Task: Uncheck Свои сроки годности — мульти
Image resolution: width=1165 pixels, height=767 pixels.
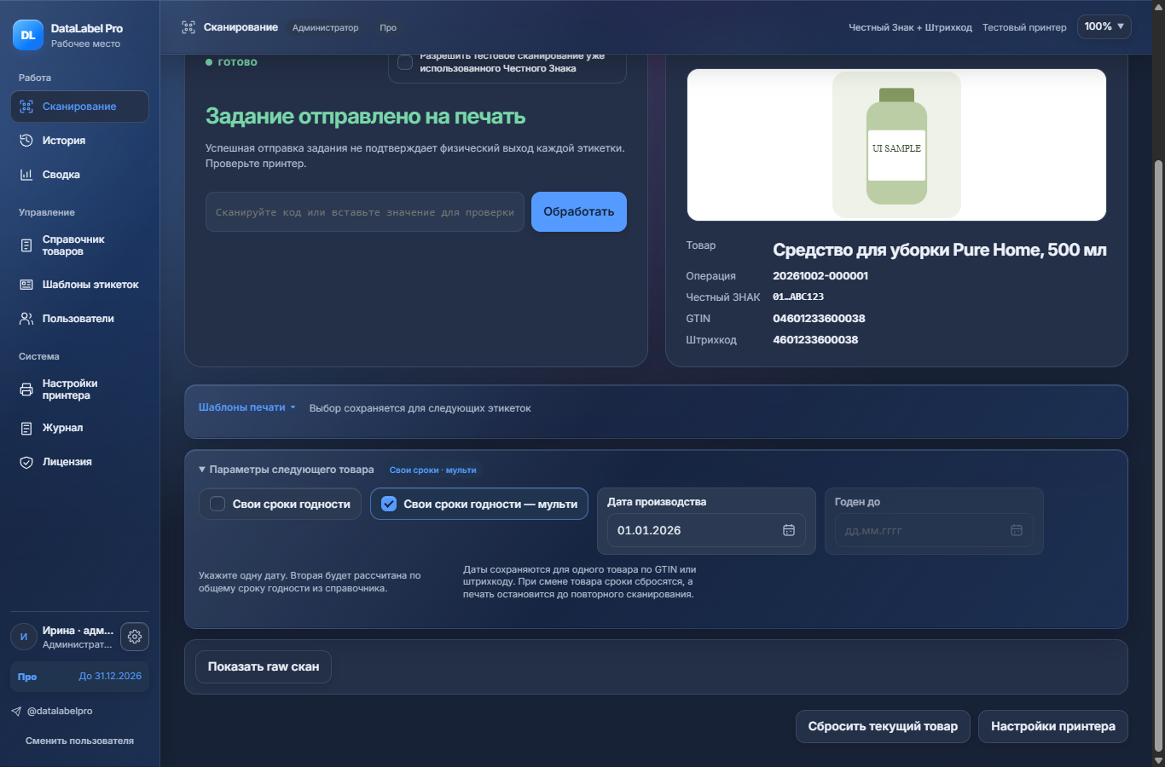Action: coord(389,504)
